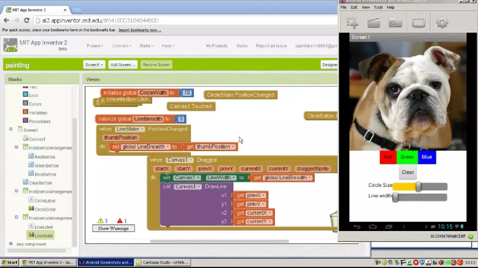The height and width of the screenshot is (268, 478).
Task: Tap the Android recent apps icon
Action: [388, 227]
